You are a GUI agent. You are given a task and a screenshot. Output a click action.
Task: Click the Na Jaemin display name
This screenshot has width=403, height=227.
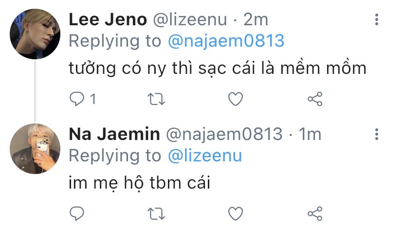[114, 134]
